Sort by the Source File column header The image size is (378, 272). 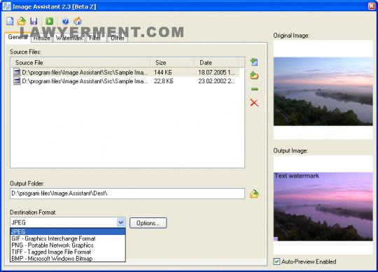pyautogui.click(x=80, y=63)
